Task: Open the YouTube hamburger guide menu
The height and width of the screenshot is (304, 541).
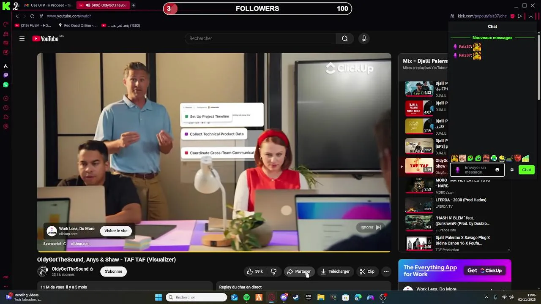Action: click(x=22, y=38)
